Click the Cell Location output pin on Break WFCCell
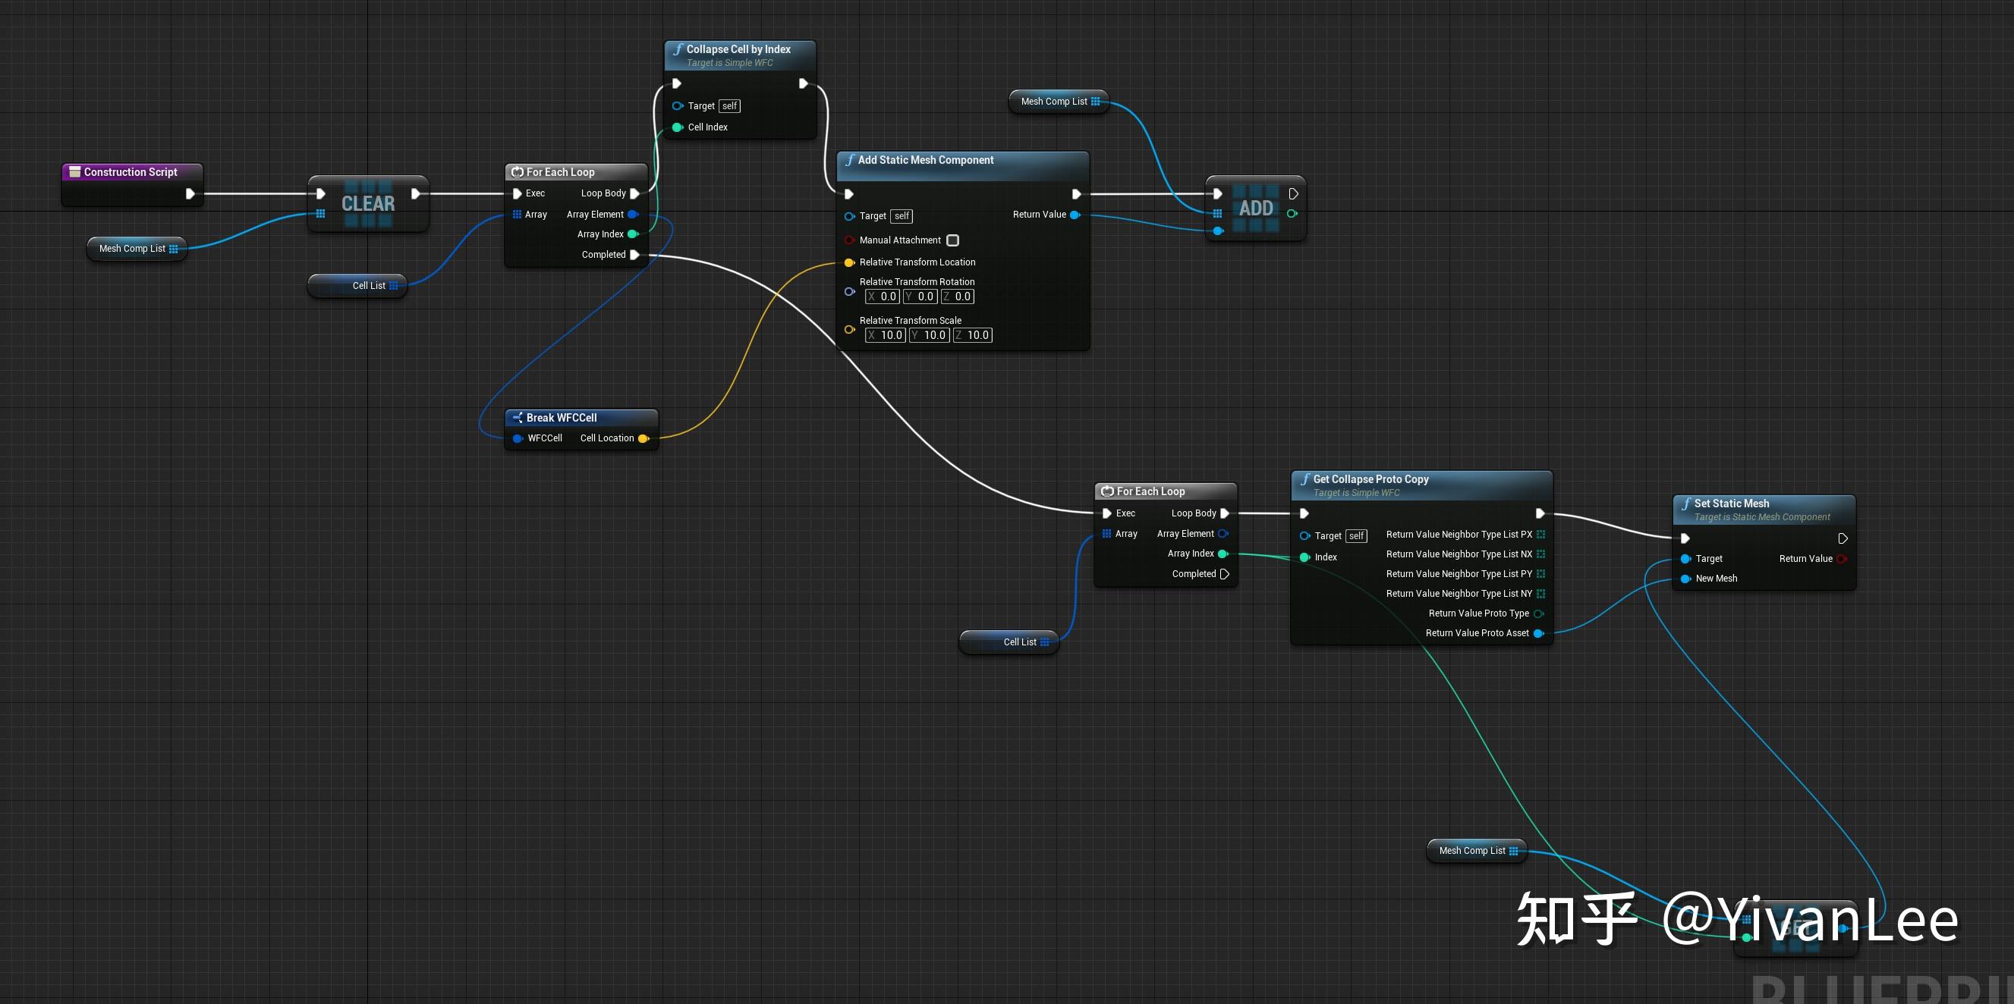The image size is (2014, 1004). pyautogui.click(x=643, y=438)
